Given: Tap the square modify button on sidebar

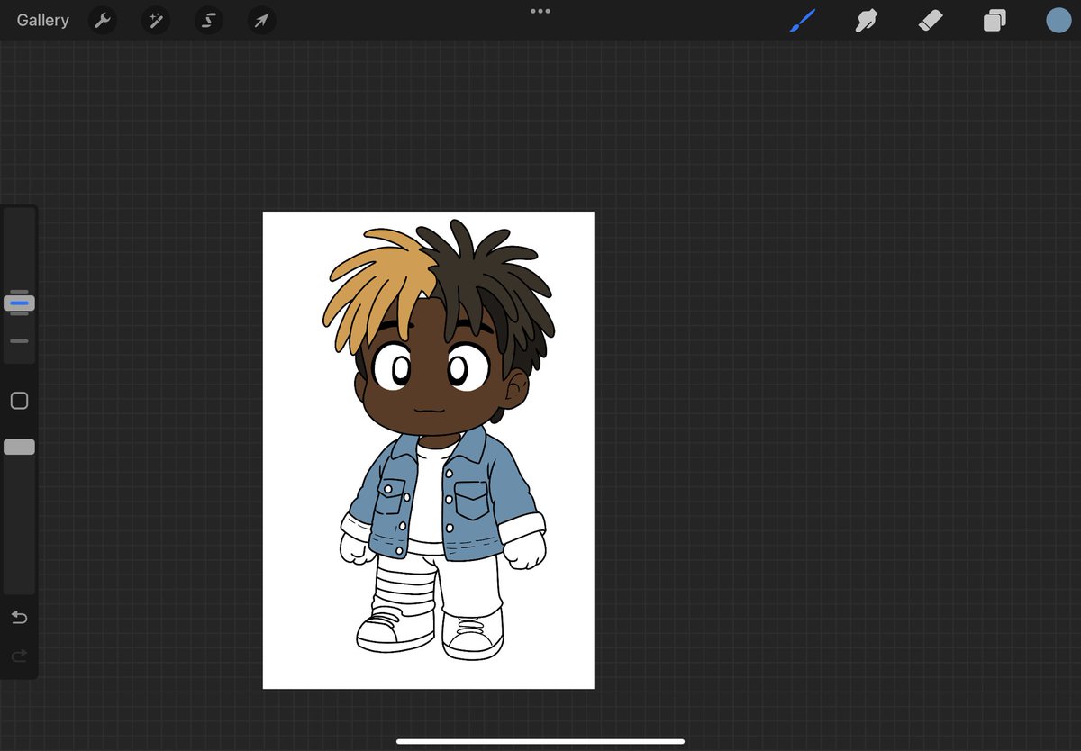Looking at the screenshot, I should pos(19,401).
